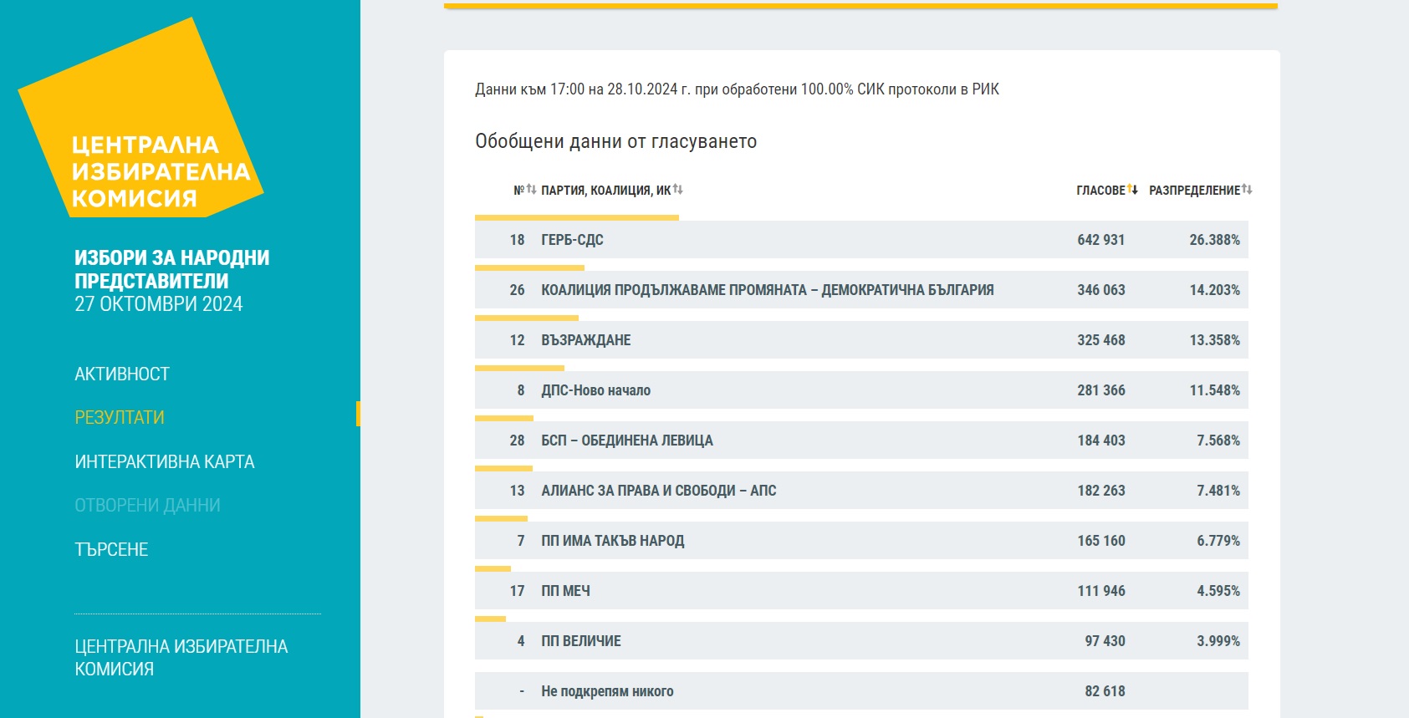Click the yellow vote bar above ПП МЕЧ
The width and height of the screenshot is (1409, 718).
click(493, 568)
